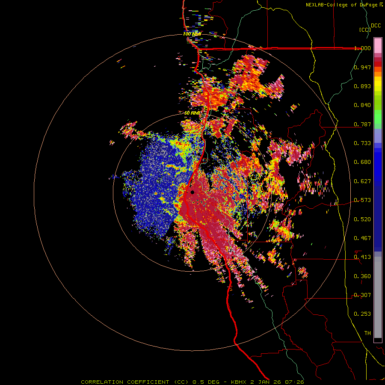This screenshot has width=385, height=385.
Task: Click the KBHX radar identifier in caption
Action: pyautogui.click(x=240, y=382)
